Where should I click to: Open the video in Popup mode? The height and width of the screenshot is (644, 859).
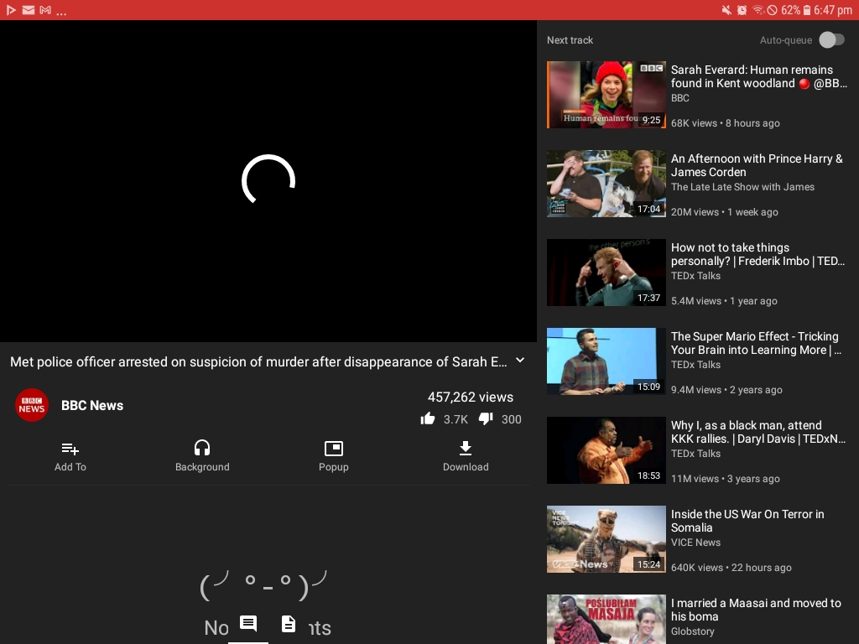[x=333, y=455]
